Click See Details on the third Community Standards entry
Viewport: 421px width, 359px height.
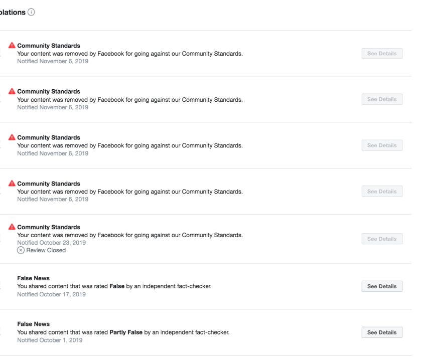click(x=381, y=145)
